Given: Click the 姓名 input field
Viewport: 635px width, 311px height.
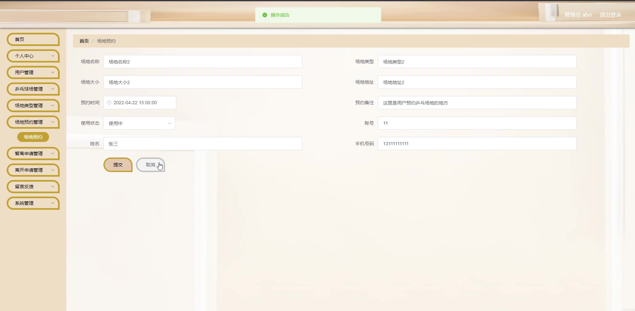Looking at the screenshot, I should (x=203, y=144).
